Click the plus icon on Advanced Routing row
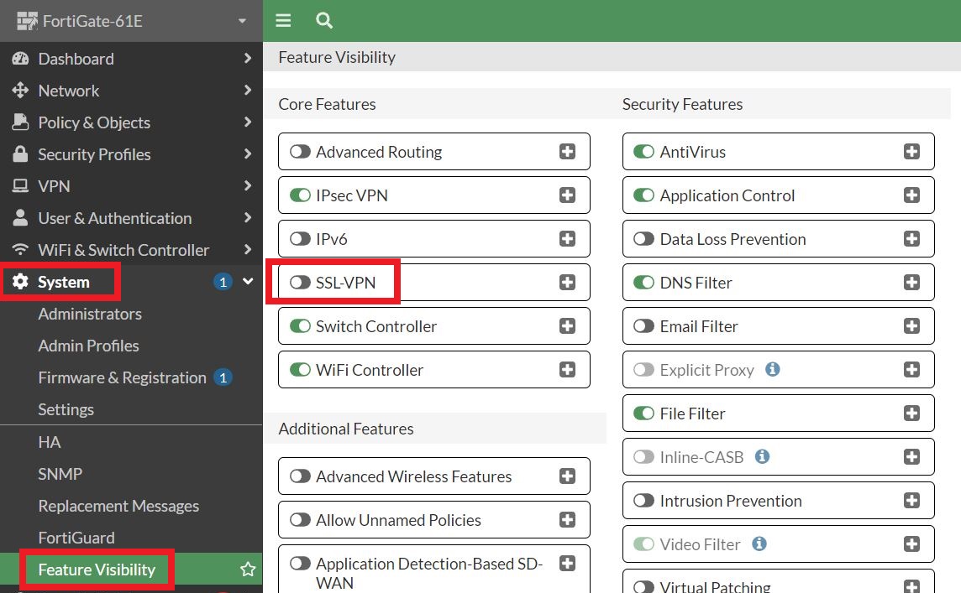Screen dimensions: 961x593 [567, 152]
